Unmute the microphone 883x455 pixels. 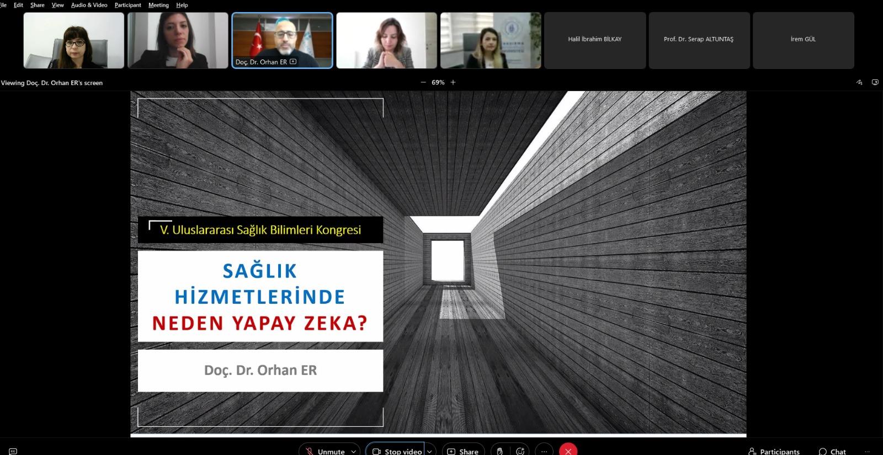(325, 451)
